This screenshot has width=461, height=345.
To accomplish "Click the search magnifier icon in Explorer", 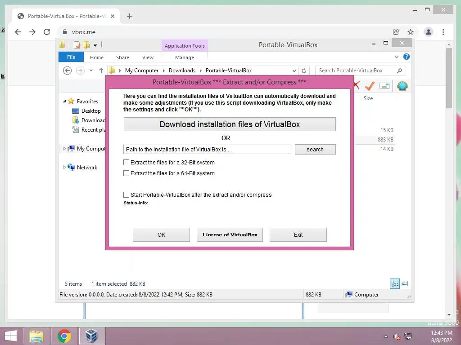I will point(400,71).
